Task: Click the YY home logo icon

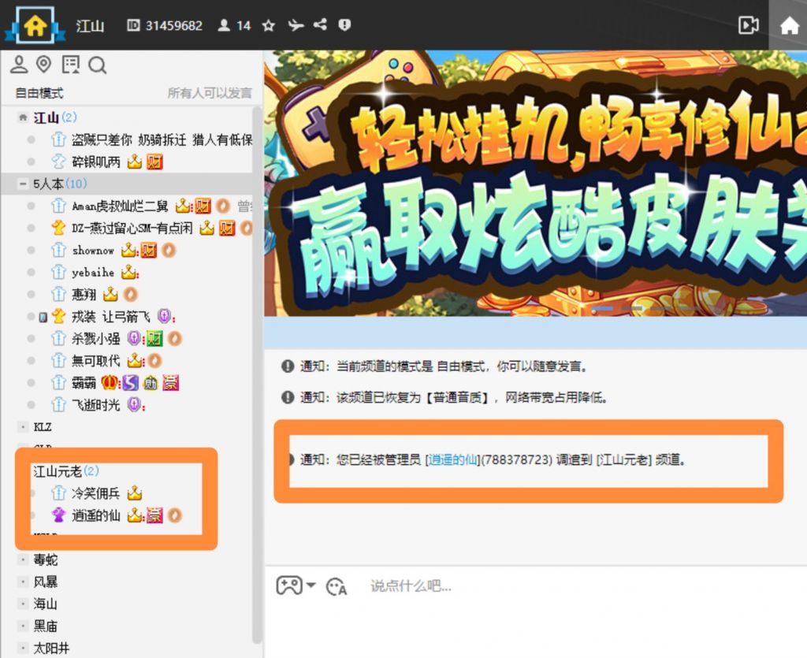Action: point(35,24)
